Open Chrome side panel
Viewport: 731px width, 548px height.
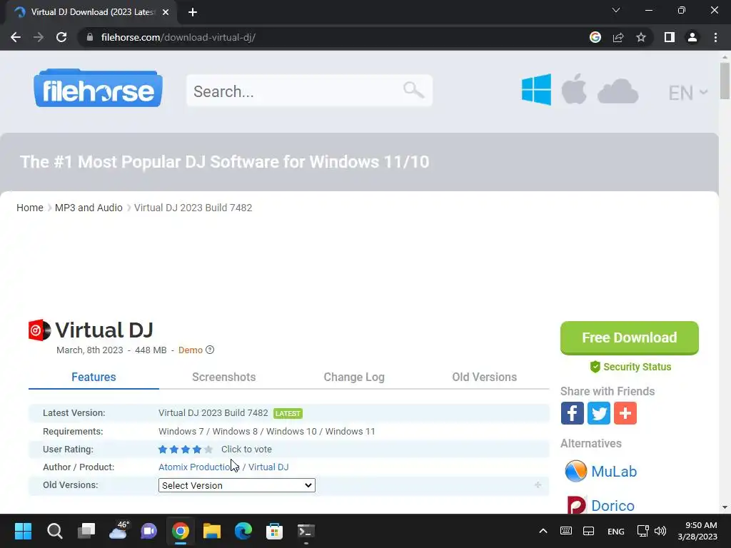pyautogui.click(x=670, y=37)
